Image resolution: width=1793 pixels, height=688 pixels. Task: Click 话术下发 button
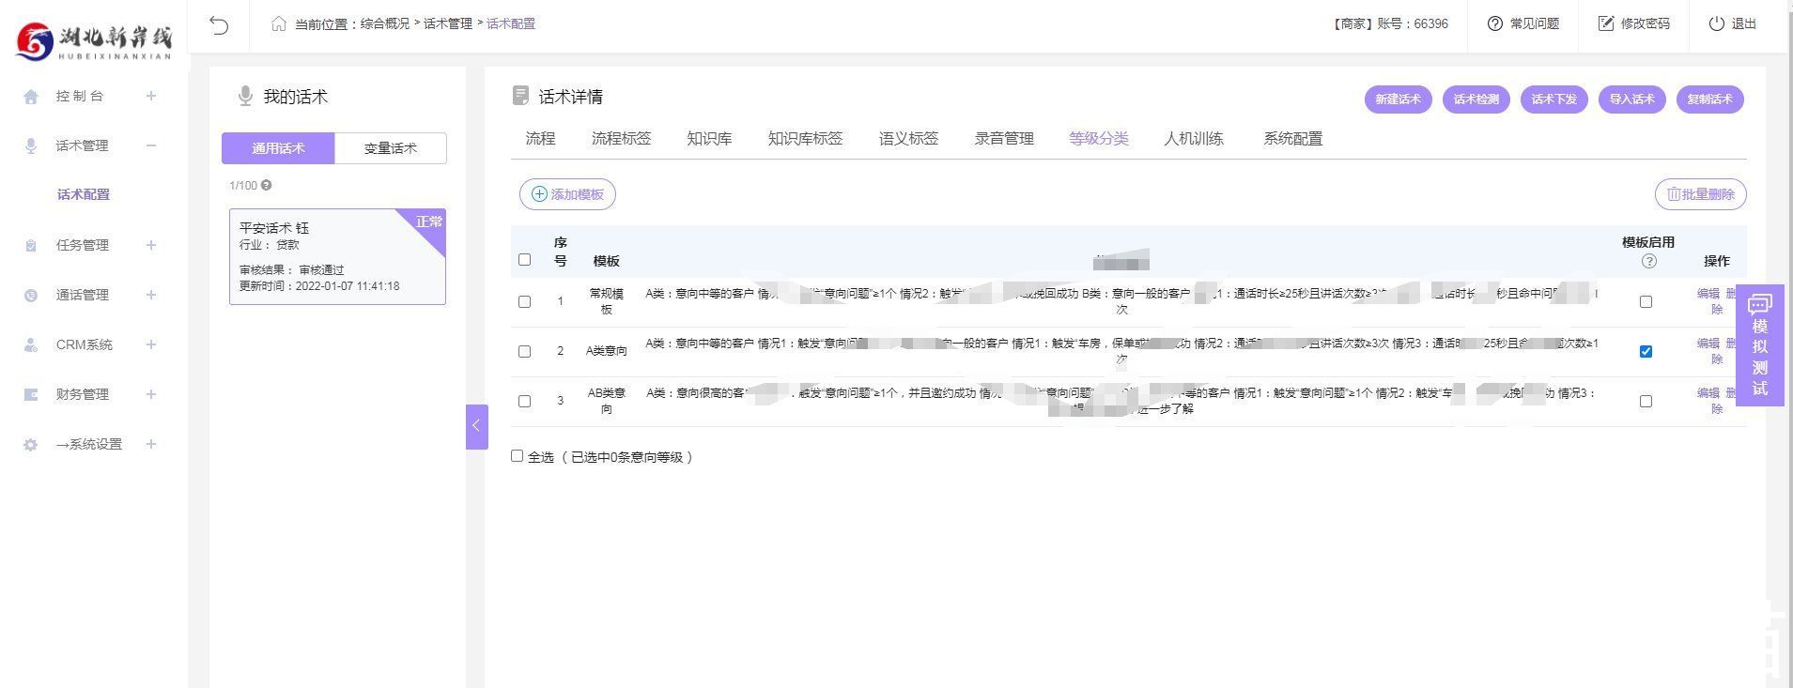click(1554, 99)
